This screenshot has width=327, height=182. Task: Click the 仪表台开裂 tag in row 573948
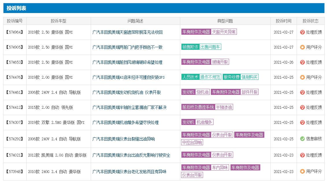click(x=192, y=175)
